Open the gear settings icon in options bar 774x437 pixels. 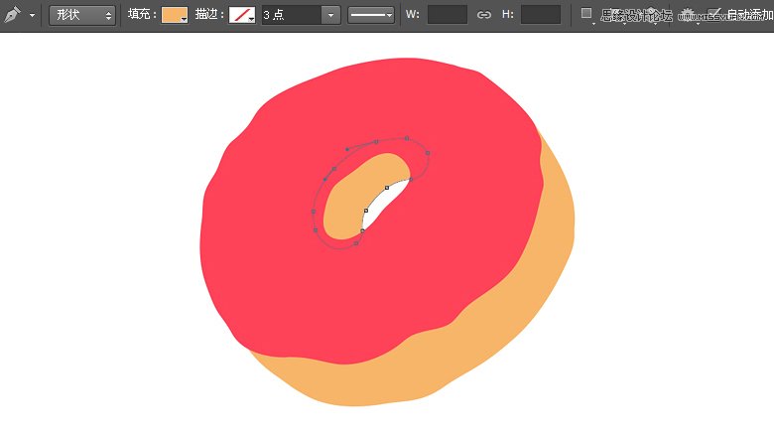687,15
